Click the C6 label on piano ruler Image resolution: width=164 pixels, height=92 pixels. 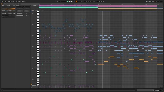[x=33, y=13]
